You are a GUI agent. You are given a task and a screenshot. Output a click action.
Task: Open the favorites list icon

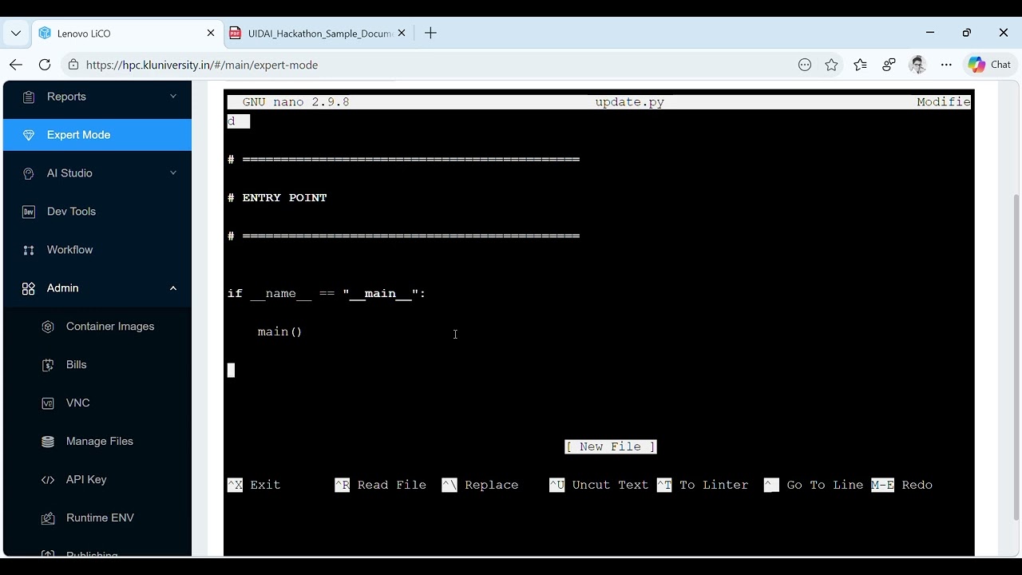click(860, 65)
